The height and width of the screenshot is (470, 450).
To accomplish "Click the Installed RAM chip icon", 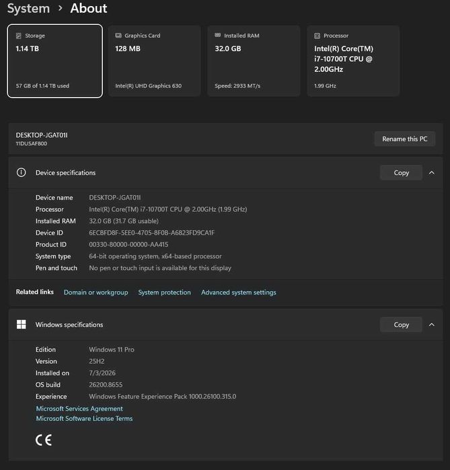I will pos(218,36).
